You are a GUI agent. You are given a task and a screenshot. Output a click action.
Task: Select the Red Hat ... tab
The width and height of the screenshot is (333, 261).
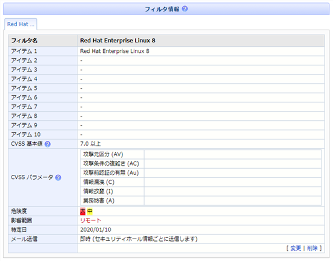[21, 24]
